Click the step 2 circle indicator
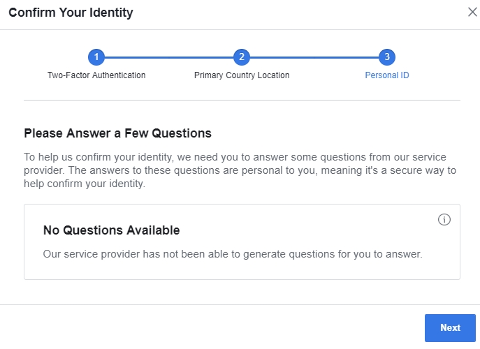This screenshot has height=349, width=480. click(x=242, y=57)
